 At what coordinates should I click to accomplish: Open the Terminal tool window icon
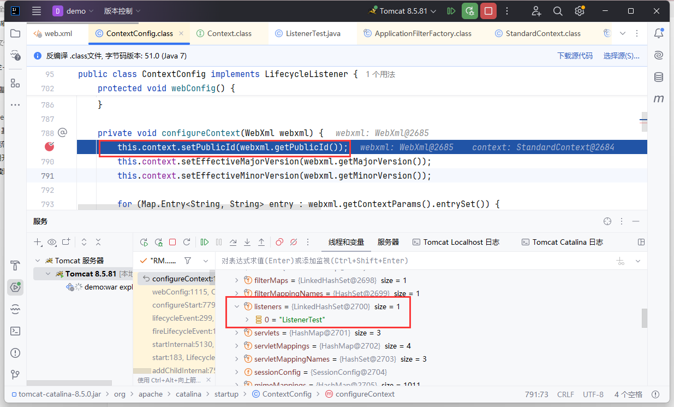[x=15, y=331]
